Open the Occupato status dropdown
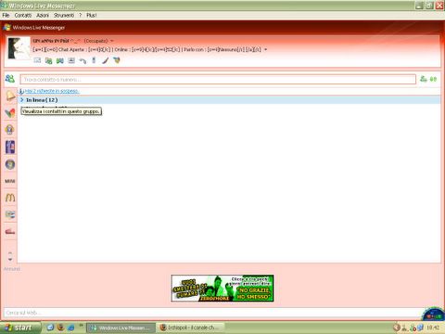Viewport: 445px width, 334px height. coord(98,41)
